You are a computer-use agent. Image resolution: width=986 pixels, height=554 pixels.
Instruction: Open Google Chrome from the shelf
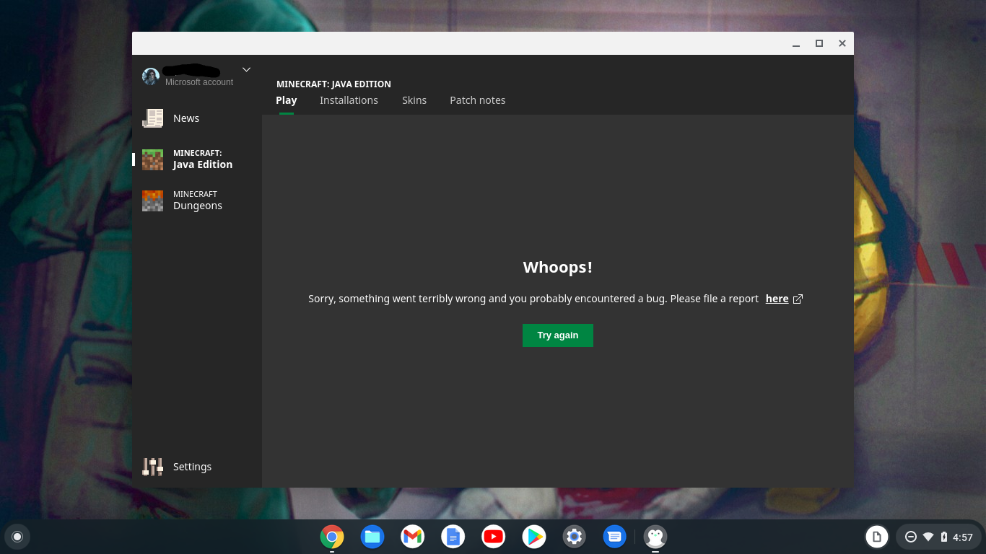(x=332, y=537)
